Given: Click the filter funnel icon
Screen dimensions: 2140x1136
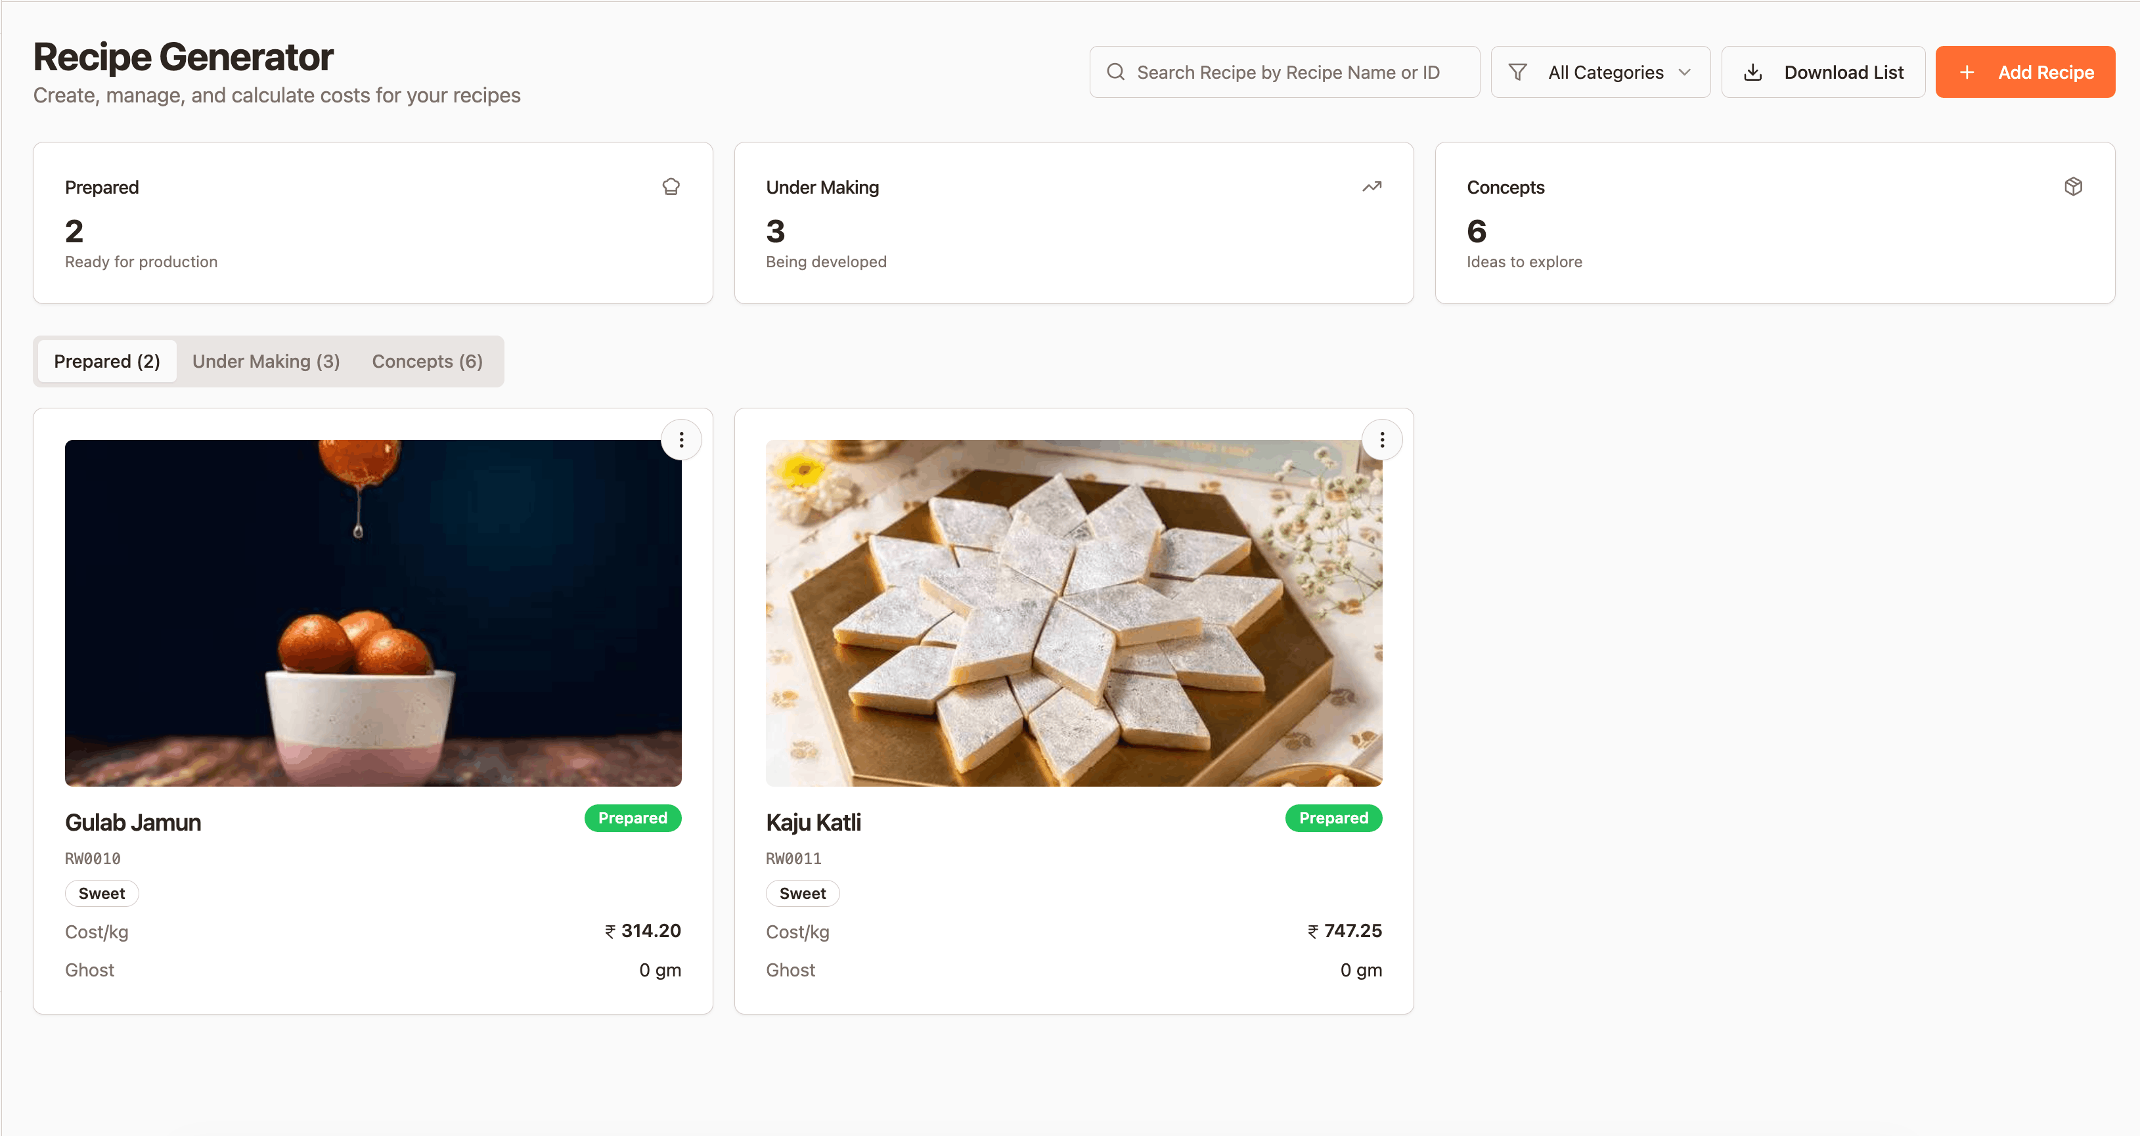Looking at the screenshot, I should point(1517,72).
